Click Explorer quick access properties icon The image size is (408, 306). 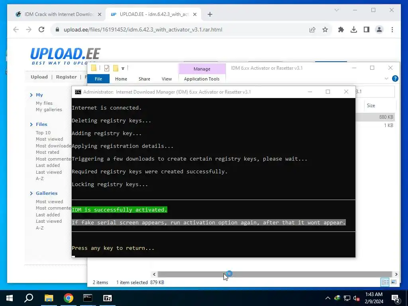click(107, 68)
